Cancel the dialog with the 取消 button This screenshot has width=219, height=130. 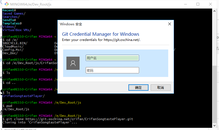pyautogui.click(x=161, y=87)
